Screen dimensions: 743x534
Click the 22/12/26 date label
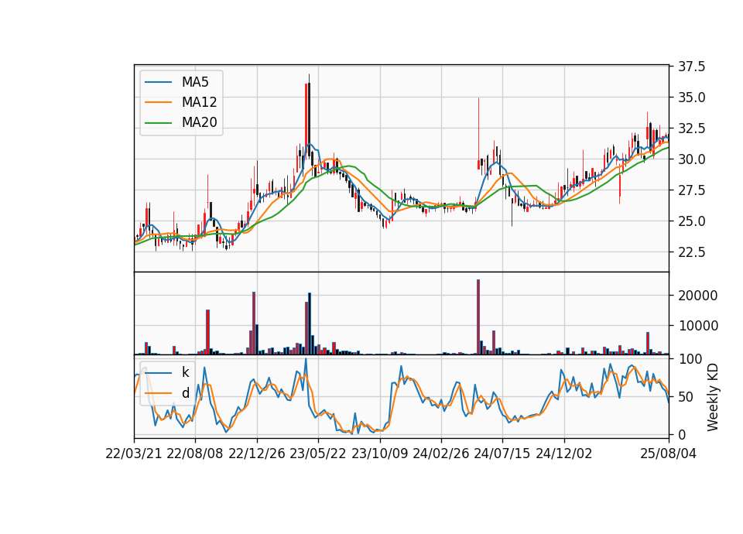point(257,454)
